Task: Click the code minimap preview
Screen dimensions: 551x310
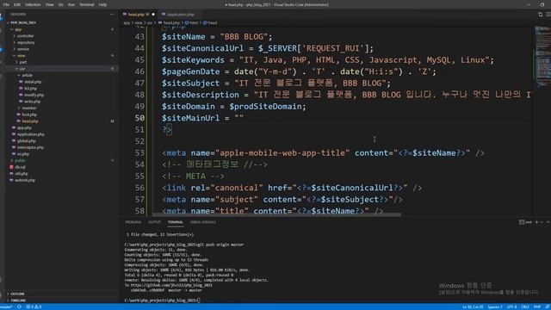Action: (542, 56)
